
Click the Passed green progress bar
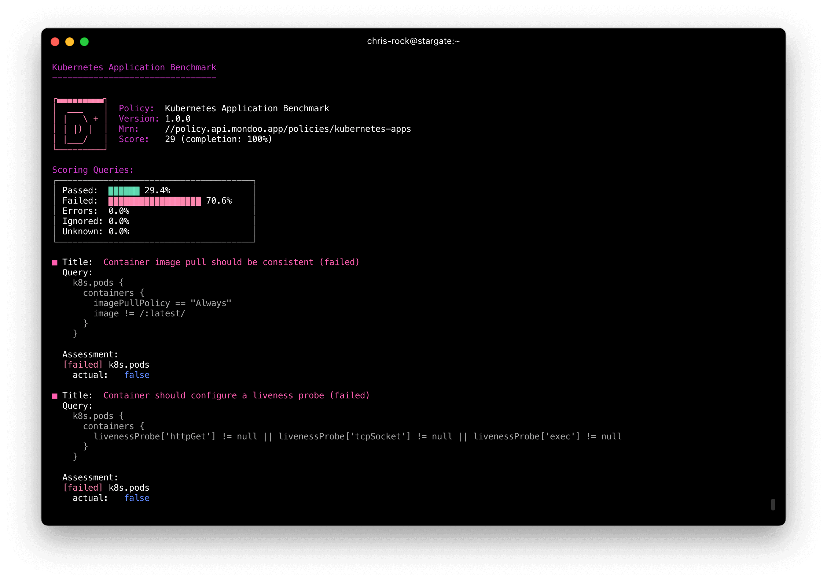[124, 190]
